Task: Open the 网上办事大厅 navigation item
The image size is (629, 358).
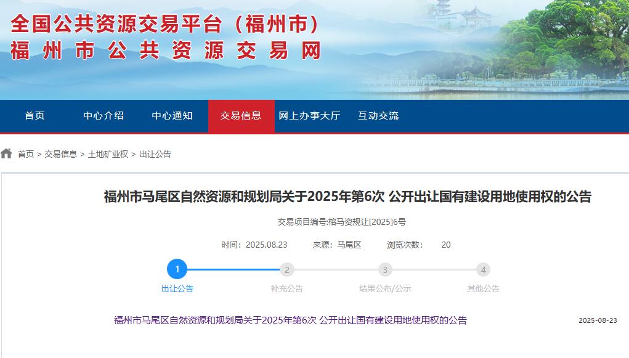Action: point(310,116)
